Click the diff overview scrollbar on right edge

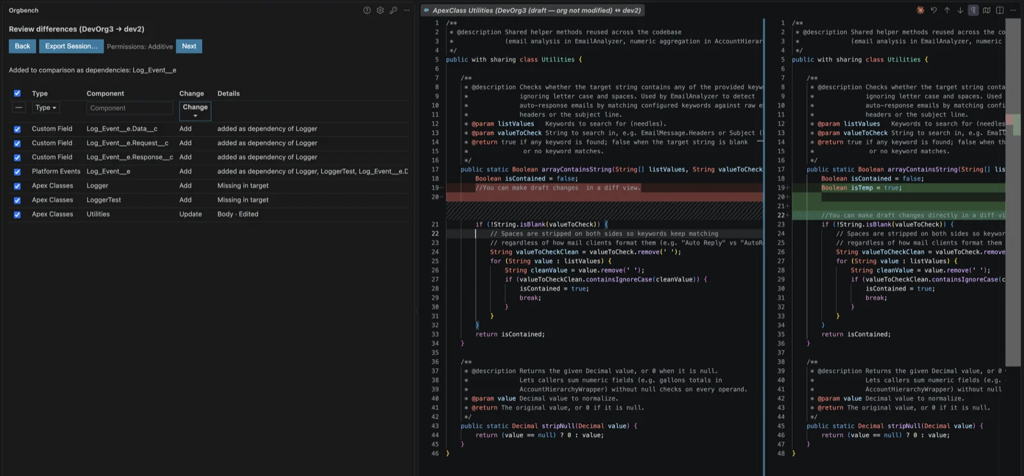point(1013,192)
